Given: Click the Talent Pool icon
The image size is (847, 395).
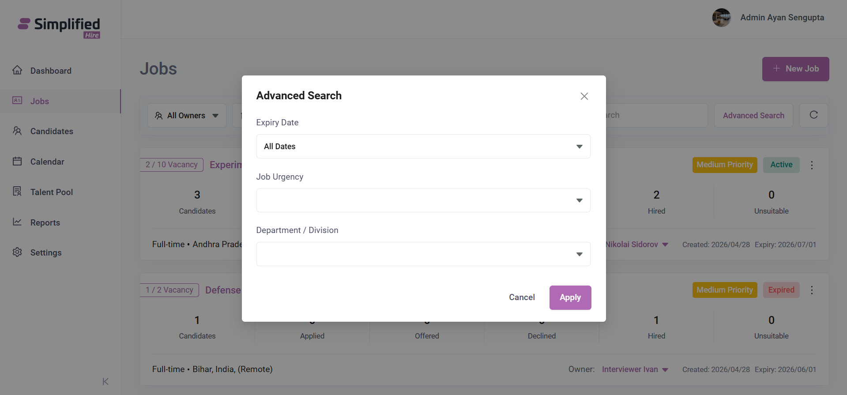Looking at the screenshot, I should [x=17, y=192].
